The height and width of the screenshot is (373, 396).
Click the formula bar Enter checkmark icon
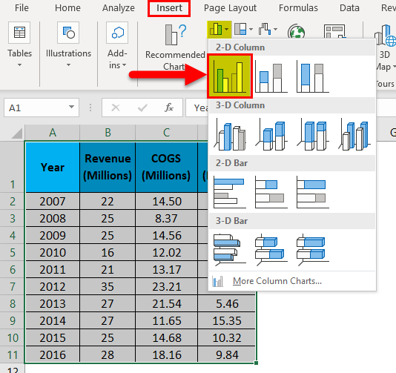142,108
